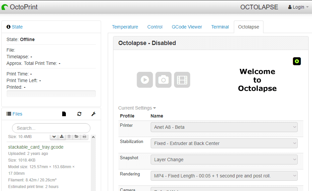Screen dimensions: 312x191
Task: Click the gray film strip rendering icon
Action: [182, 80]
